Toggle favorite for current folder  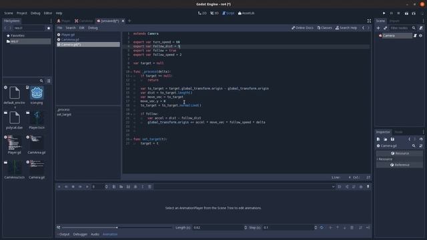pyautogui.click(x=49, y=28)
